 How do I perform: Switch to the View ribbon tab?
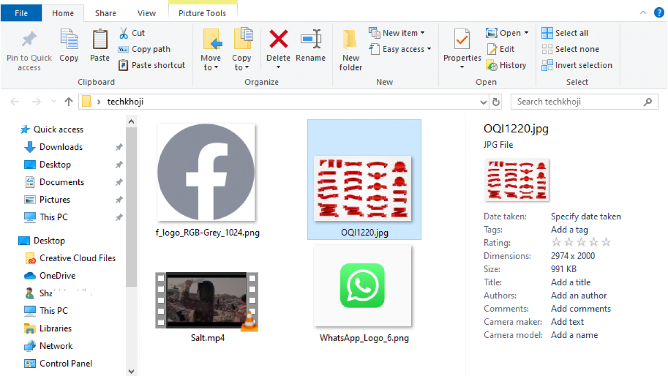coord(147,13)
